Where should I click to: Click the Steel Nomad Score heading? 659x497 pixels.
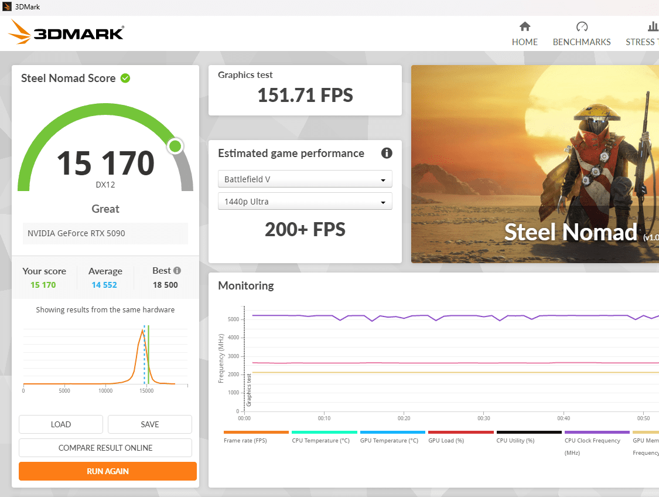pyautogui.click(x=69, y=78)
